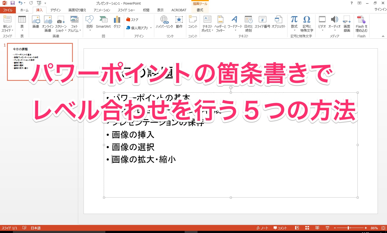The height and width of the screenshot is (233, 387).
Task: Open the undo history dropdown arrow
Action: [x=25, y=3]
